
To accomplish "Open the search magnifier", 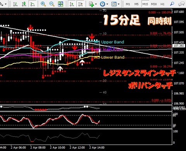I will [172, 4].
